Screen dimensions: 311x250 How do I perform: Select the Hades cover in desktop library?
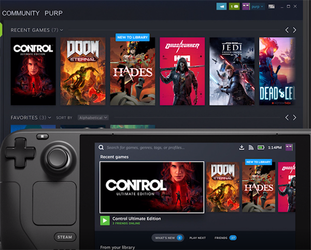(133, 73)
